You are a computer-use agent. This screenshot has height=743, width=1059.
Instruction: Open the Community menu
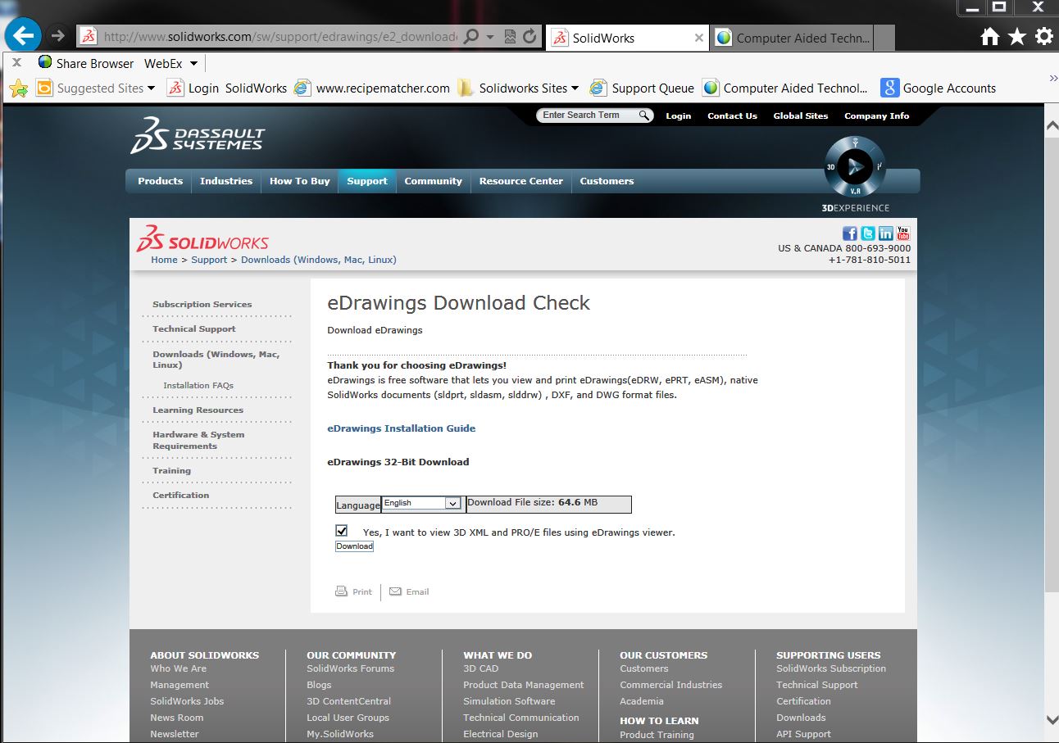434,181
